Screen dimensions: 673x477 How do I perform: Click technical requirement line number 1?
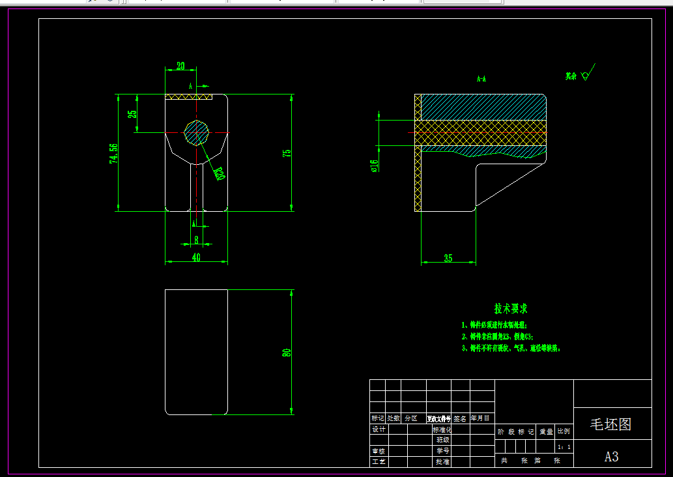[494, 325]
